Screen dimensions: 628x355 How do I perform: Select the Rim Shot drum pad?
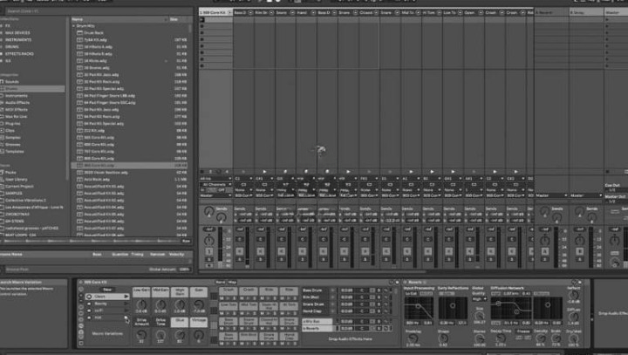[249, 335]
